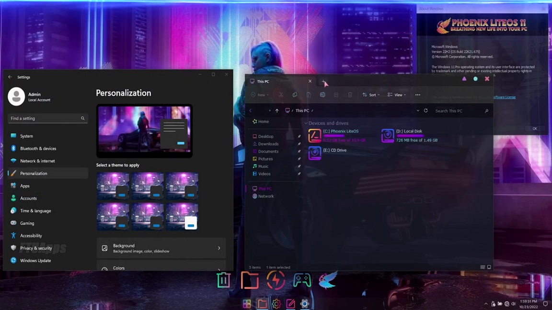The image size is (552, 310).
Task: Click the Cut icon in Explorer toolbar
Action: [281, 95]
